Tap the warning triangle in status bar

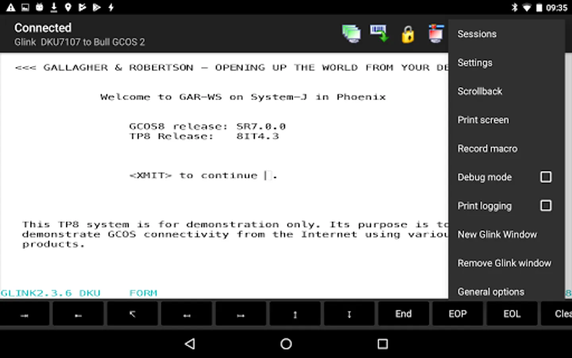(11, 8)
